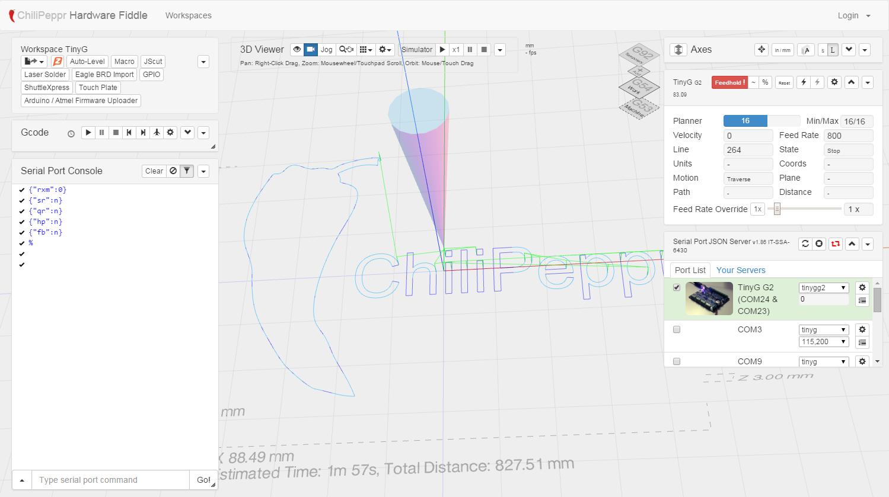Start the Simulator play button
The height and width of the screenshot is (497, 889).
pyautogui.click(x=442, y=50)
